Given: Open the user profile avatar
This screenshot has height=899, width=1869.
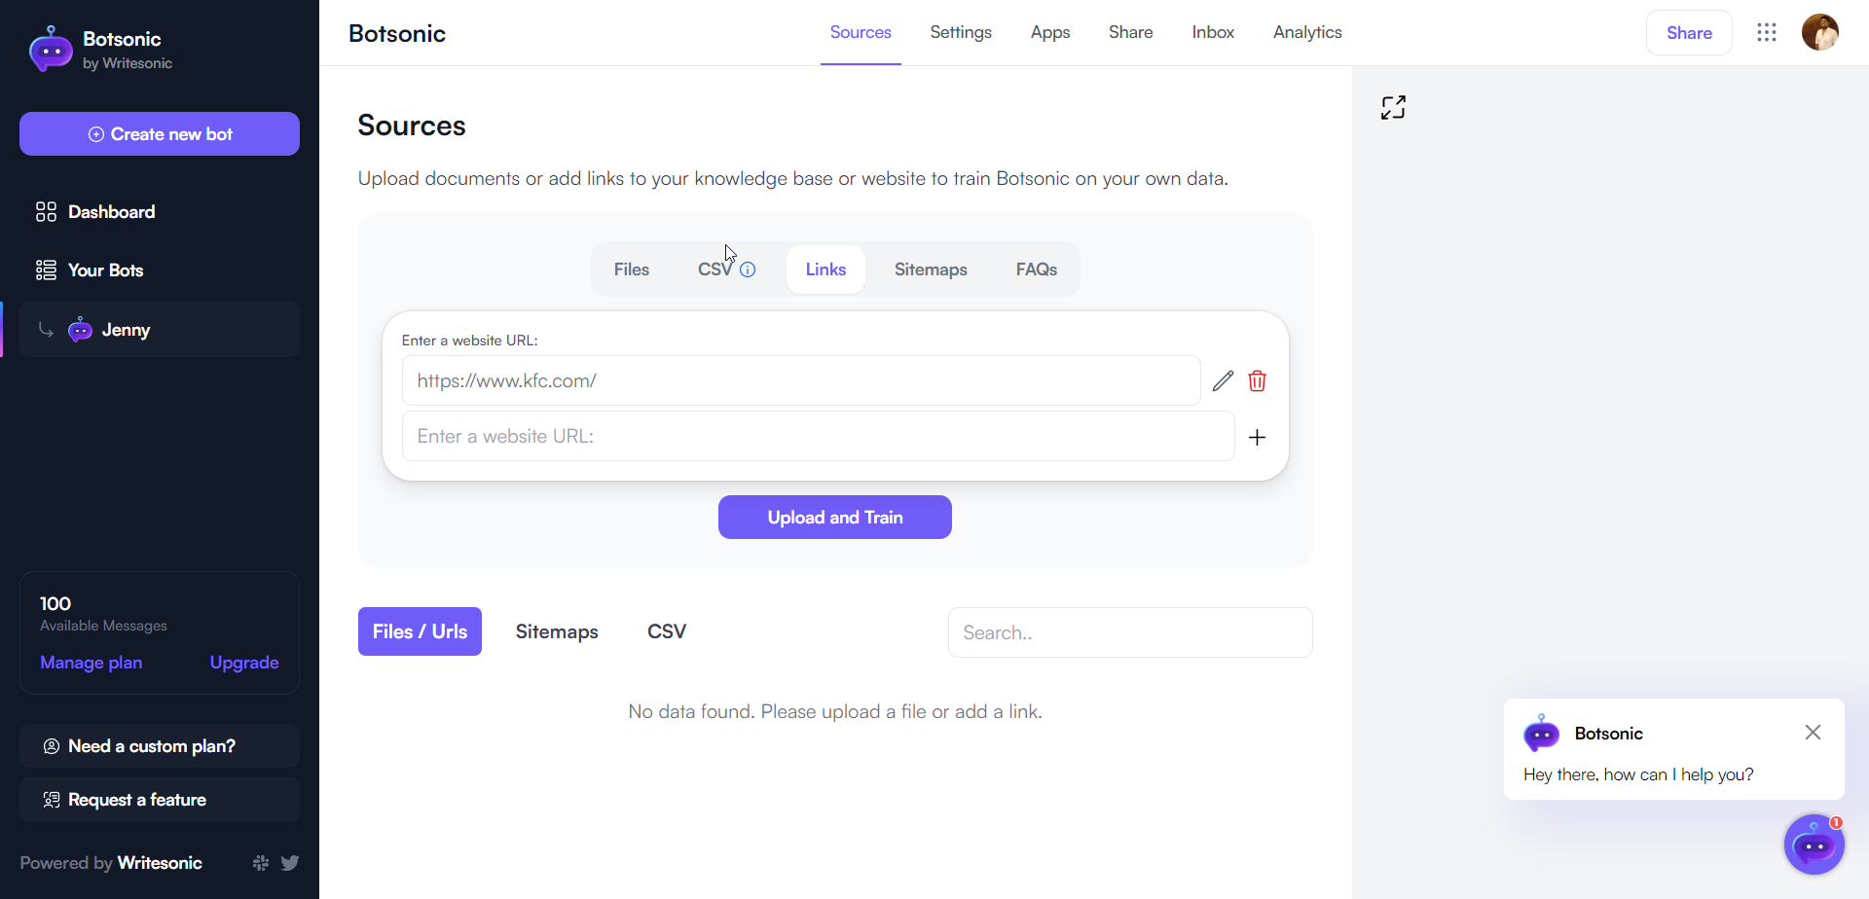Looking at the screenshot, I should pos(1819,32).
